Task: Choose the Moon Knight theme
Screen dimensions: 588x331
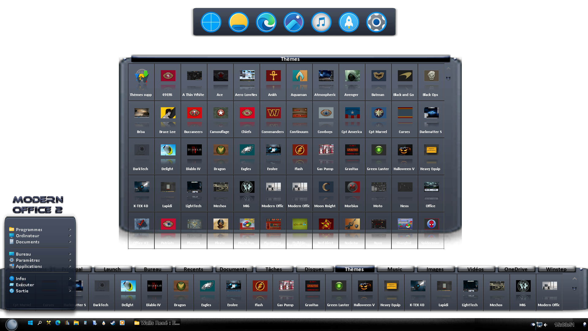Action: (x=326, y=187)
